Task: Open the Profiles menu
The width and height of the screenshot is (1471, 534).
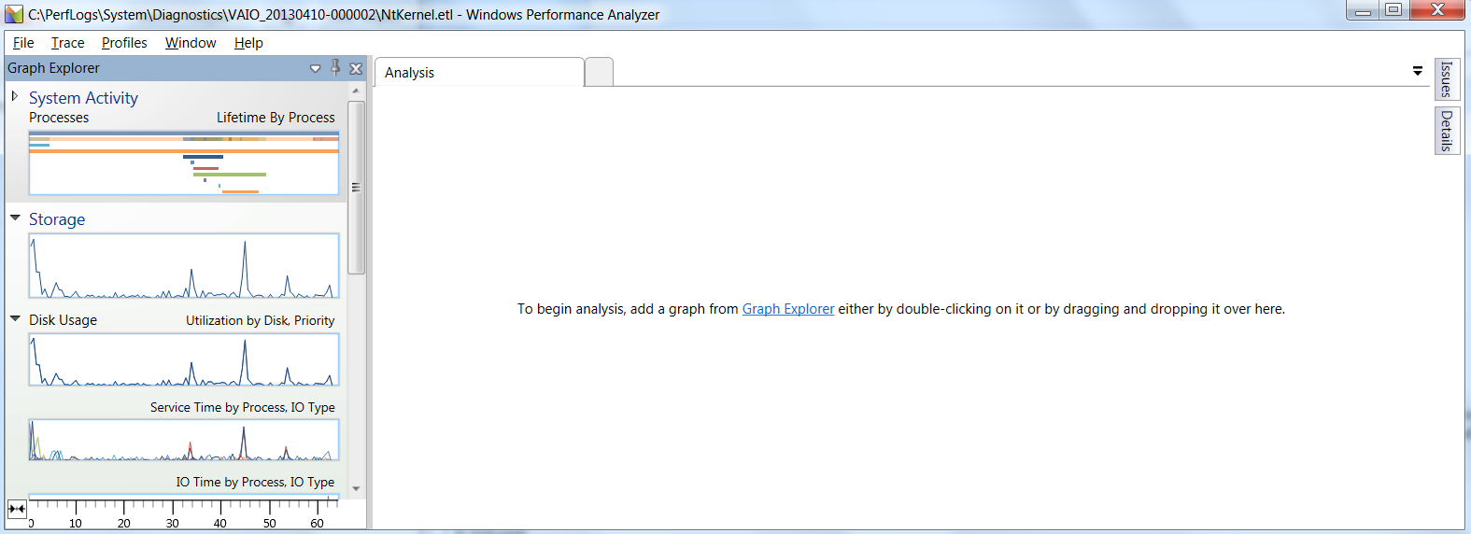Action: [124, 43]
